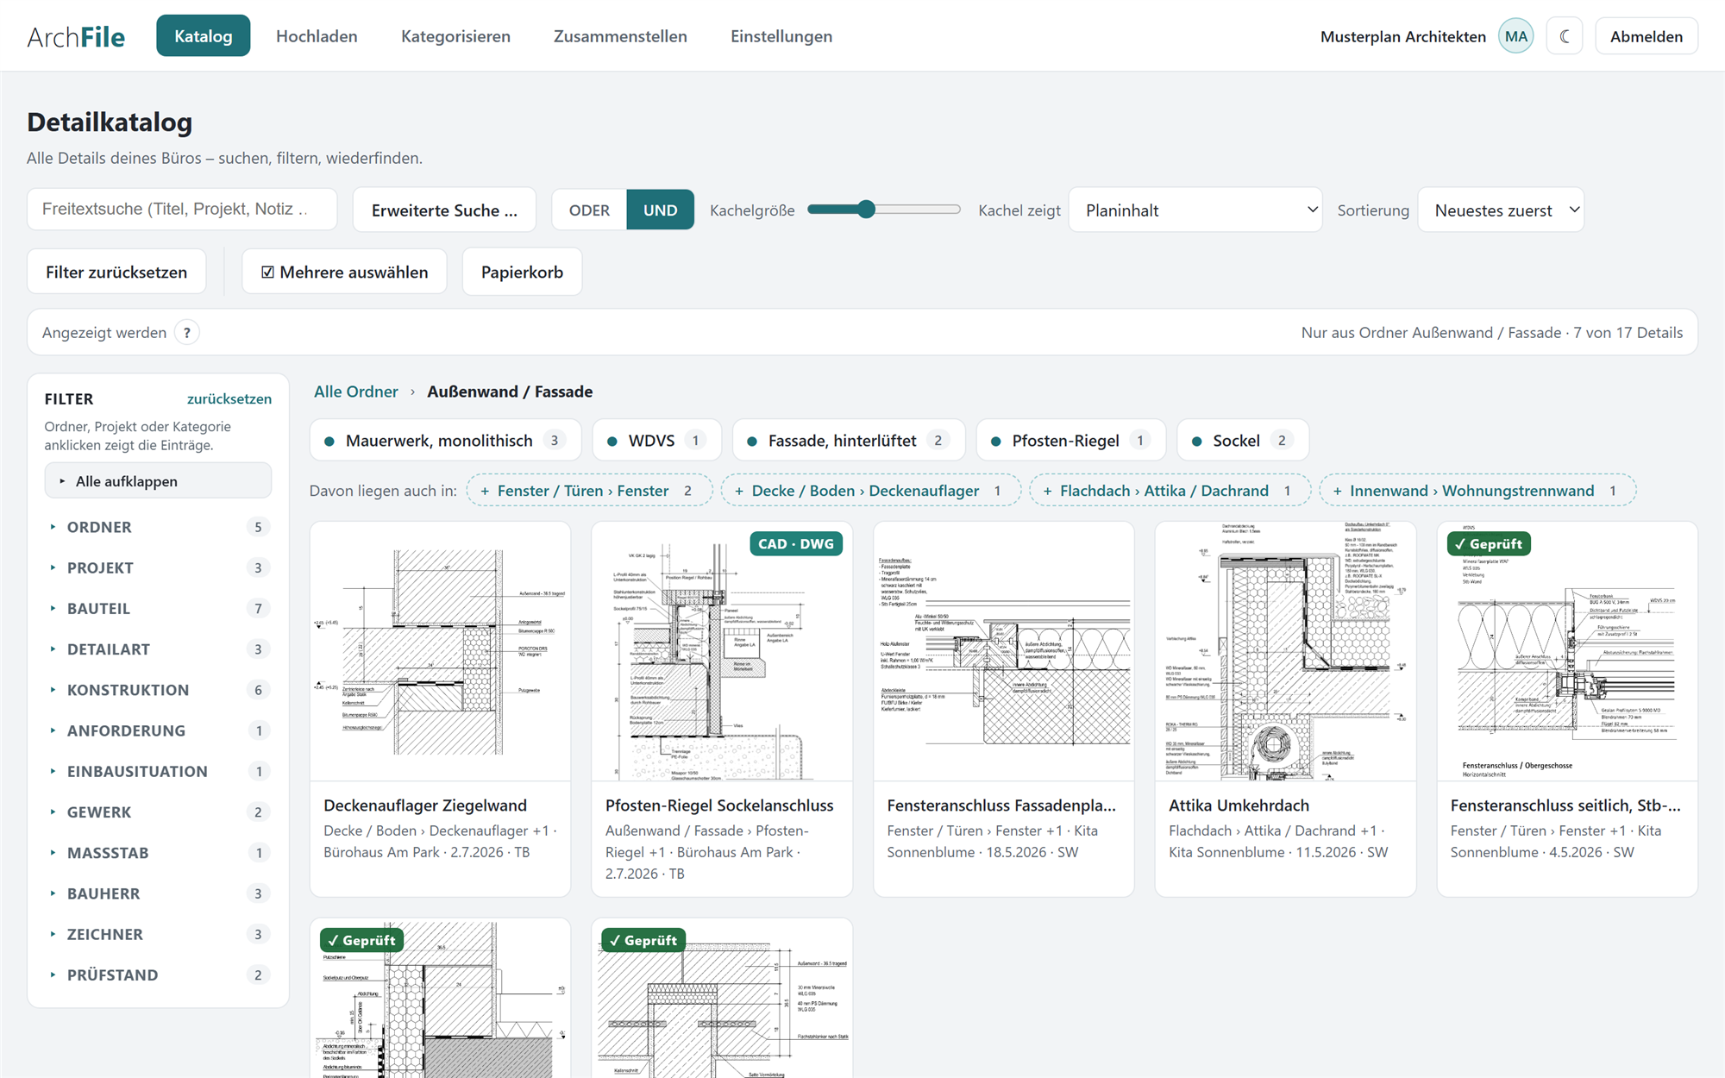1725x1078 pixels.
Task: Go to the Kategorisieren tab
Action: (455, 36)
